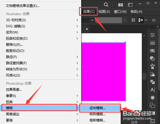The width and height of the screenshot is (160, 124).
Task: Open the disabled gray field dropdown
Action: tap(124, 20)
